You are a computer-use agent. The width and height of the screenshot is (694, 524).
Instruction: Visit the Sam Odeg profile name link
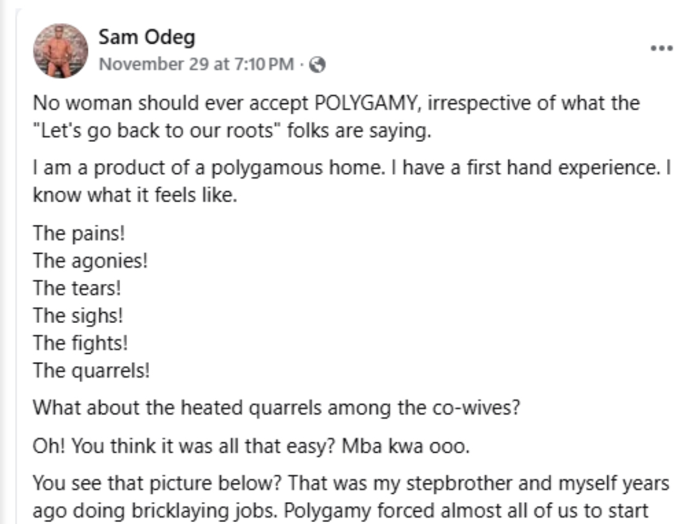(146, 37)
